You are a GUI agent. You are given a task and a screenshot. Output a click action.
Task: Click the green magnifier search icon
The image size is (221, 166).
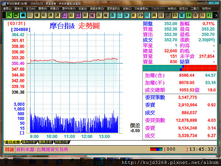point(9,15)
